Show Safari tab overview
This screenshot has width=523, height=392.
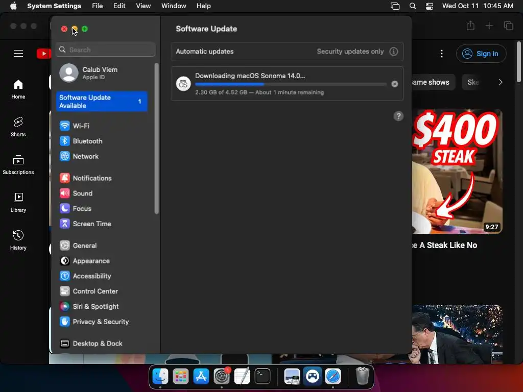[508, 26]
